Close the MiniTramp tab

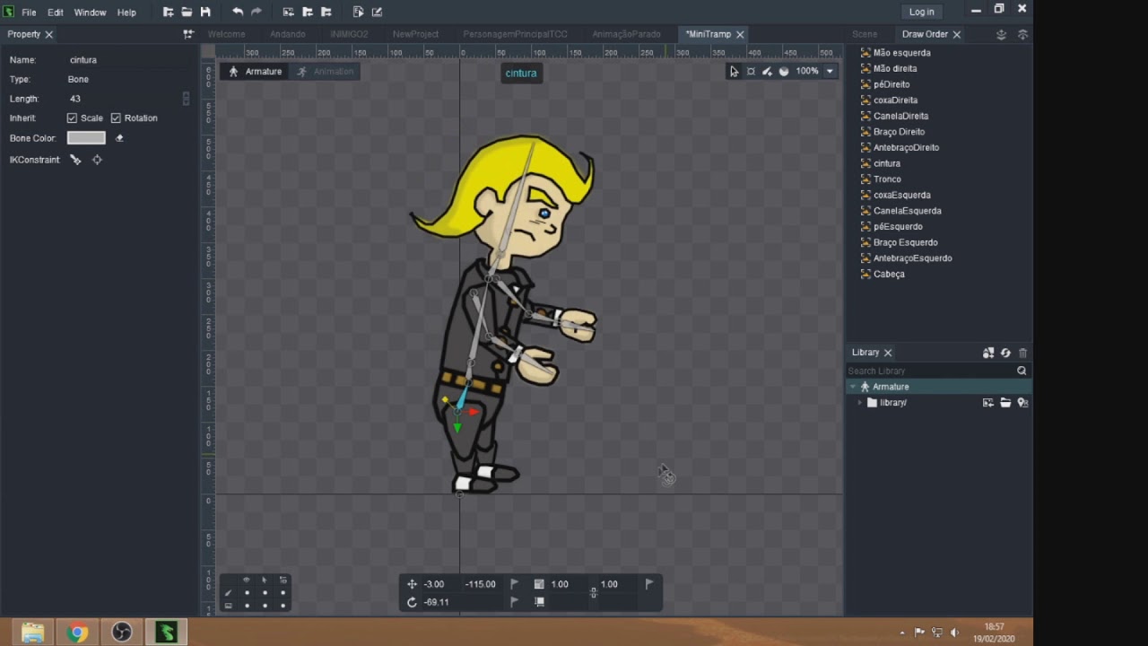pyautogui.click(x=740, y=34)
